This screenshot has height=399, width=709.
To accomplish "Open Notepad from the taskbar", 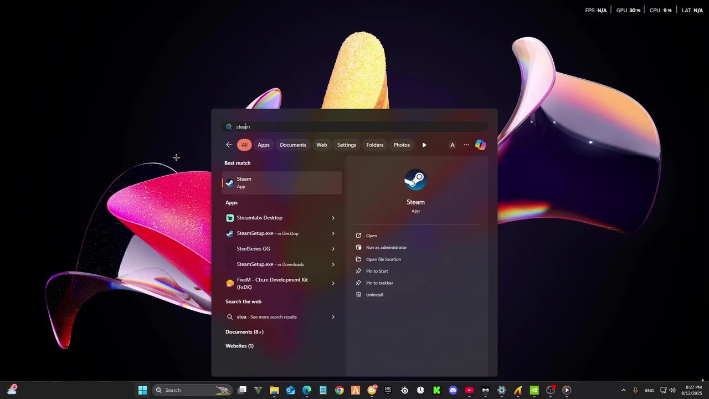I will (323, 390).
